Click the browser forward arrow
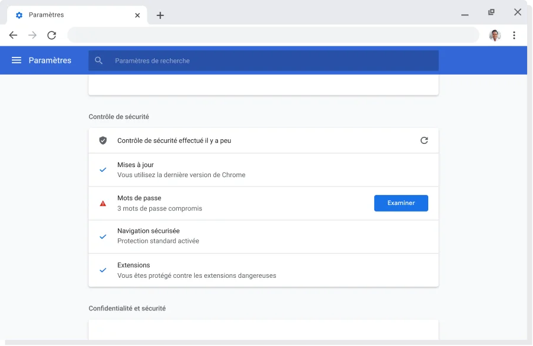Viewport: 533px width, 346px height. (x=33, y=36)
